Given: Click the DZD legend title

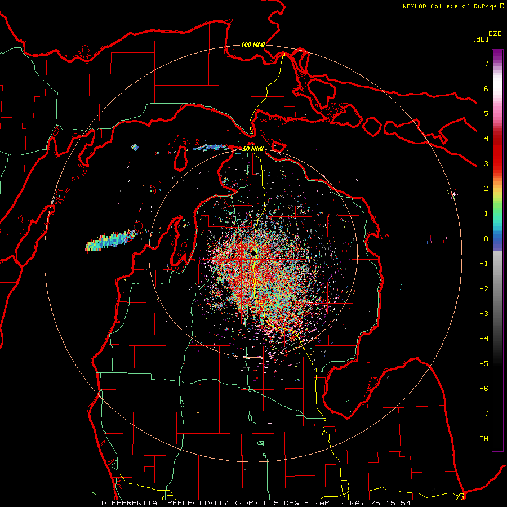Looking at the screenshot, I should 495,34.
